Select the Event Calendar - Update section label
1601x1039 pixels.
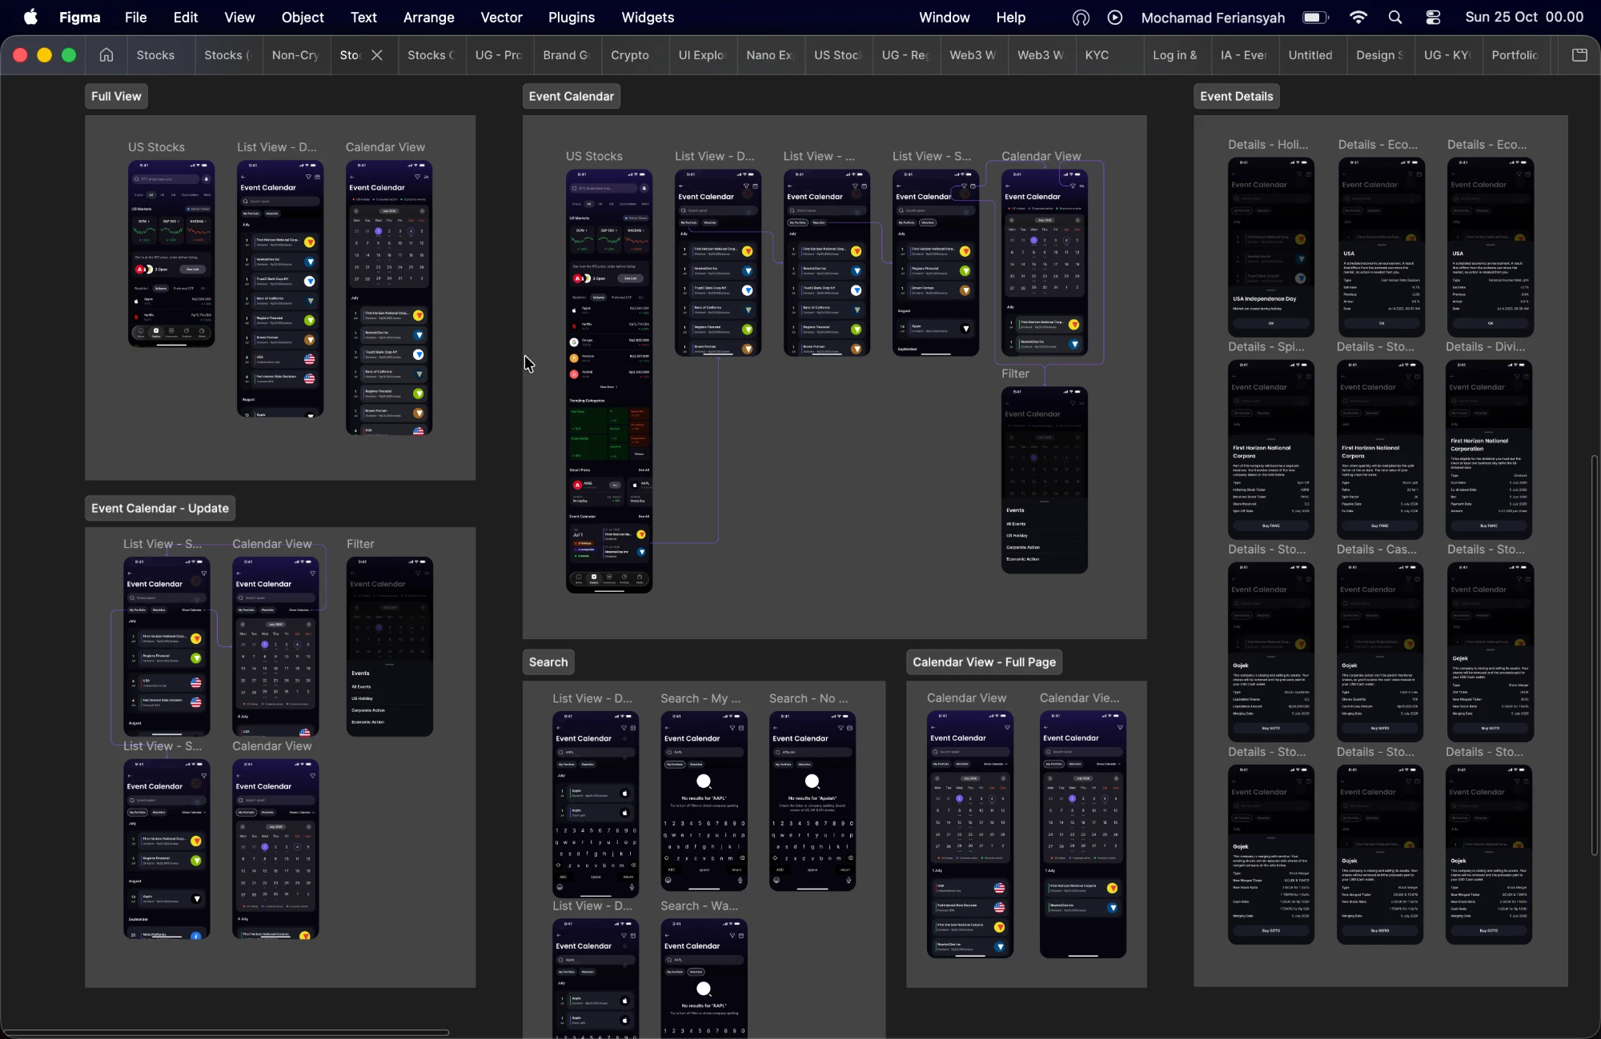(160, 509)
